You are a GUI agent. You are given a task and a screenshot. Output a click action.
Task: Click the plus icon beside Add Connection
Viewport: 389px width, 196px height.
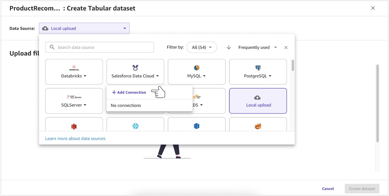pos(114,92)
